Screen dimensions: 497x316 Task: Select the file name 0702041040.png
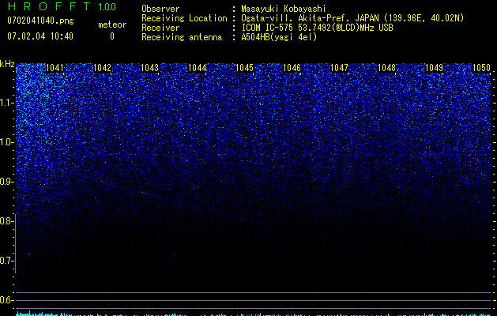tap(40, 21)
